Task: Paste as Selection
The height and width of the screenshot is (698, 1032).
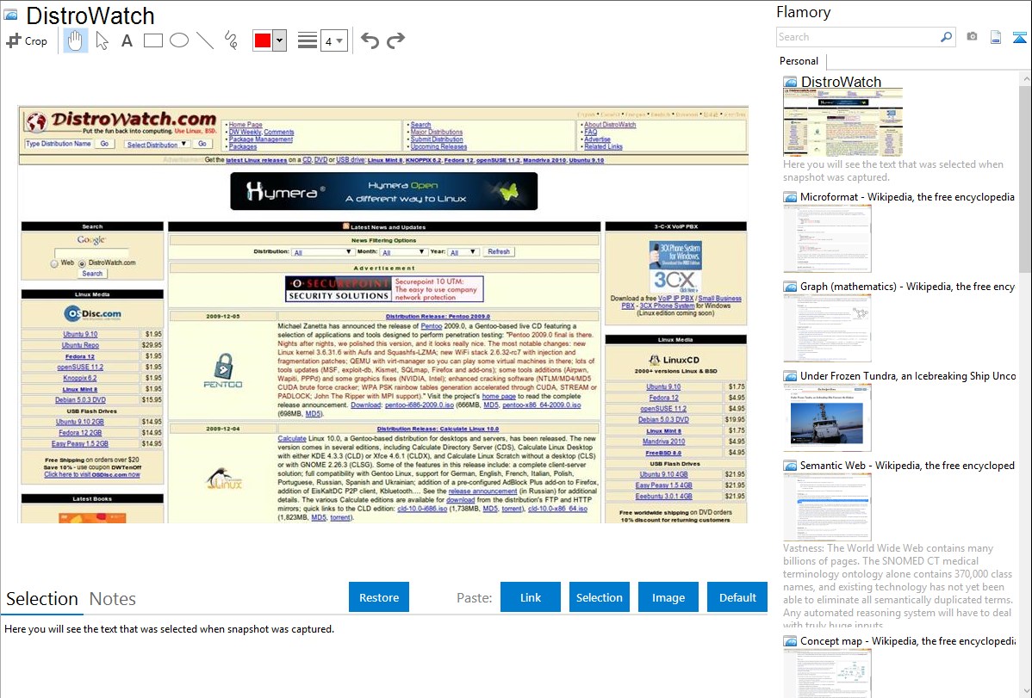Action: (x=599, y=597)
